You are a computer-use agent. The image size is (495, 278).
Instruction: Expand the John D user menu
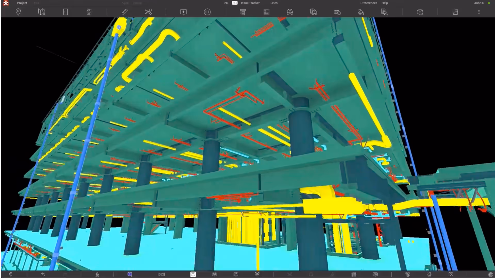479,3
